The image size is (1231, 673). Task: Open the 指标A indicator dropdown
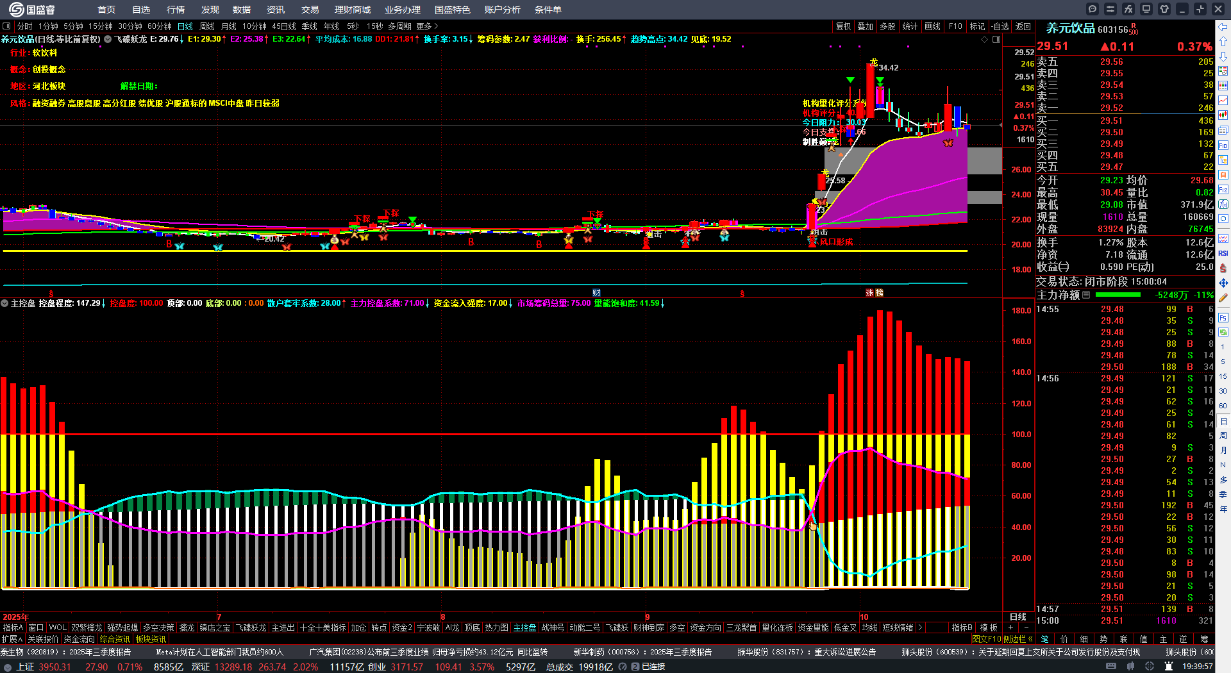[x=13, y=627]
